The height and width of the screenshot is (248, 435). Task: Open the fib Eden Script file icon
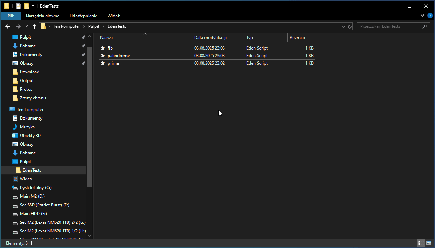pos(103,48)
